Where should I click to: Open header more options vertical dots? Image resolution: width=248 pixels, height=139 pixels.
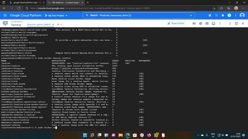pos(236,15)
